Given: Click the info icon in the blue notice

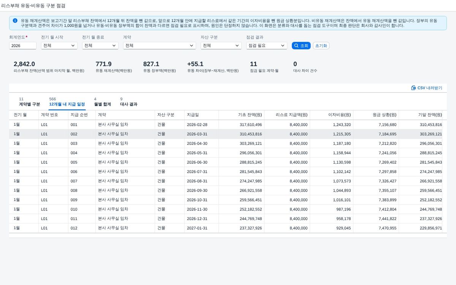Looking at the screenshot, I should point(15,21).
